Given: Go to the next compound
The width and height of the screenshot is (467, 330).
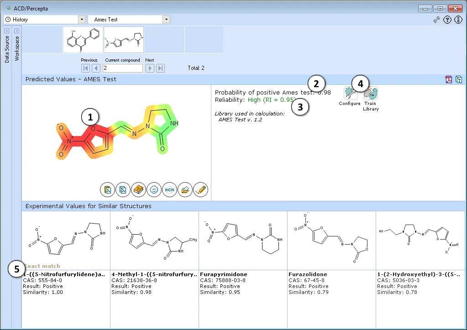Looking at the screenshot, I should coord(150,68).
